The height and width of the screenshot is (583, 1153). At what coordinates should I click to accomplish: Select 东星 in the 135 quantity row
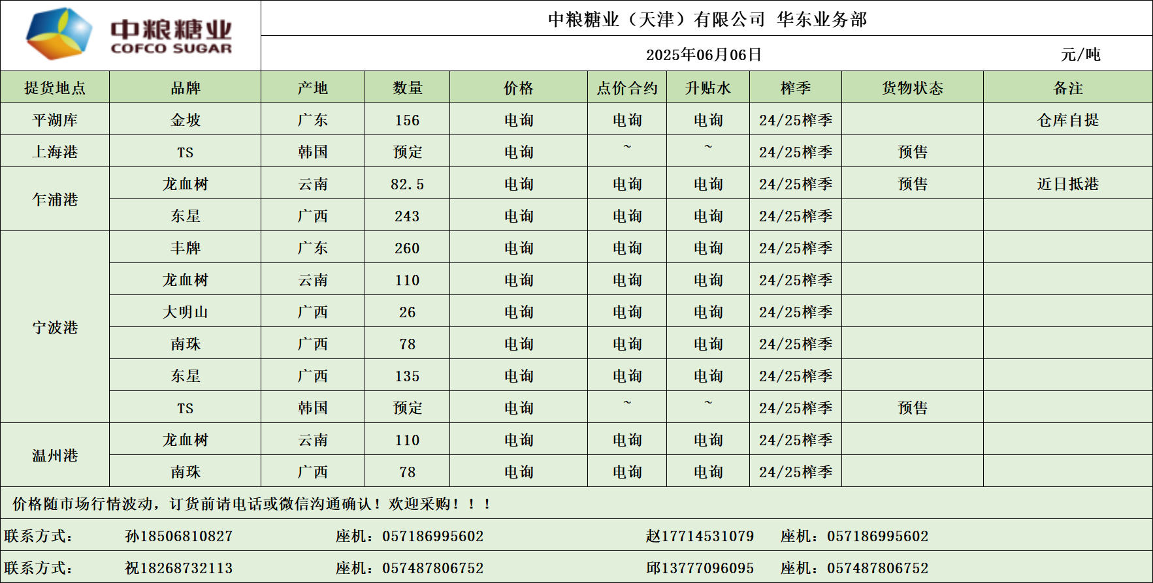186,375
